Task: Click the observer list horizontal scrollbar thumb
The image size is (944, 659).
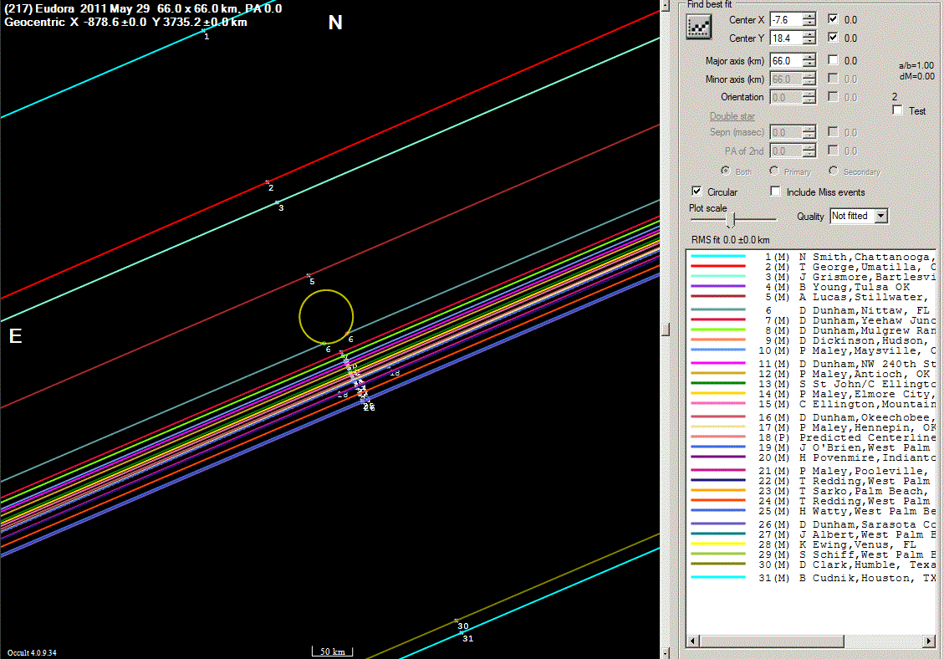Action: pyautogui.click(x=771, y=641)
